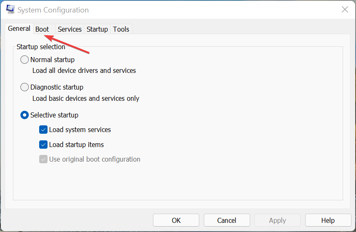The image size is (356, 232).
Task: Pick the Selective startup radio button
Action: pos(25,115)
